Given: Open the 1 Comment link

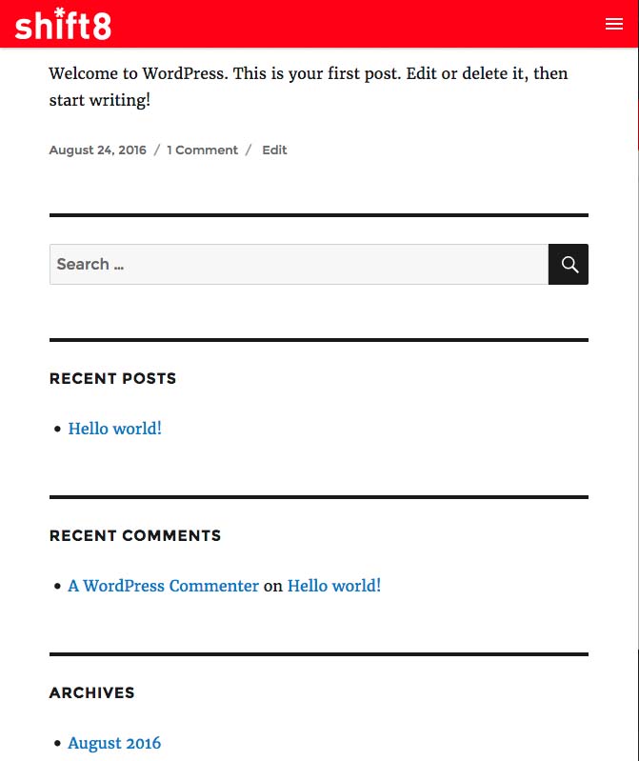Looking at the screenshot, I should 202,150.
